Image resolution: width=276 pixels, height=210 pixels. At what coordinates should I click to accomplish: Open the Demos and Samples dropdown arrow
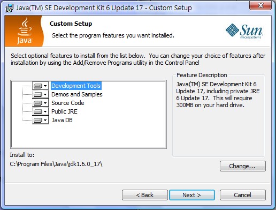tap(45, 94)
